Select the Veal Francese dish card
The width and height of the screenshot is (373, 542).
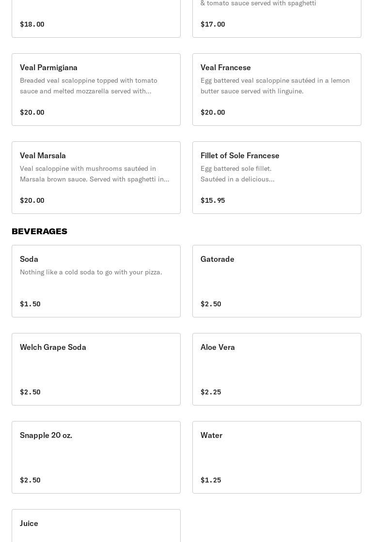tap(277, 90)
